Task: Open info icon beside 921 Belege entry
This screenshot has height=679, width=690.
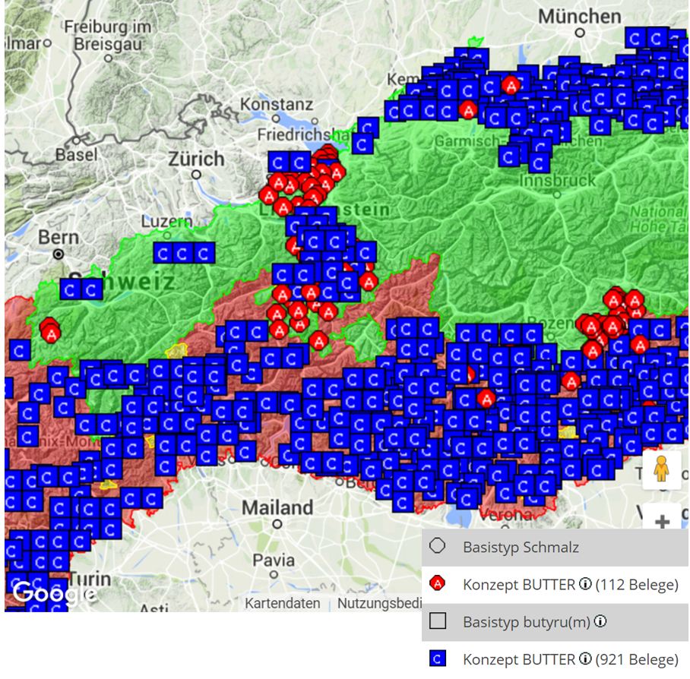Action: (584, 659)
